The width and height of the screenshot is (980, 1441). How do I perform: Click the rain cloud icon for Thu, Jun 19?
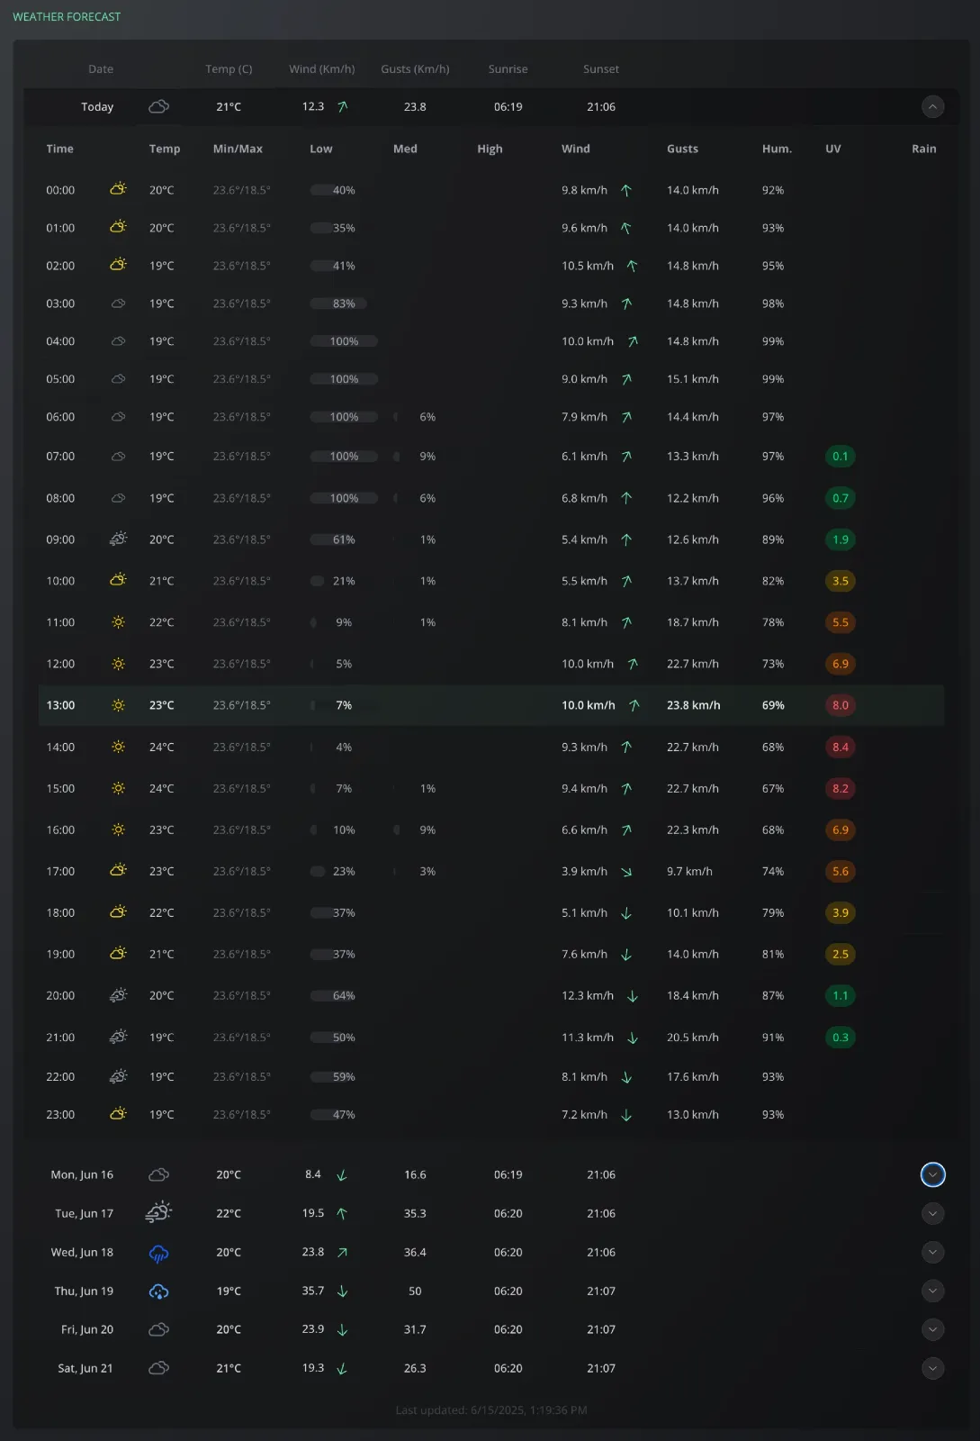click(x=159, y=1291)
